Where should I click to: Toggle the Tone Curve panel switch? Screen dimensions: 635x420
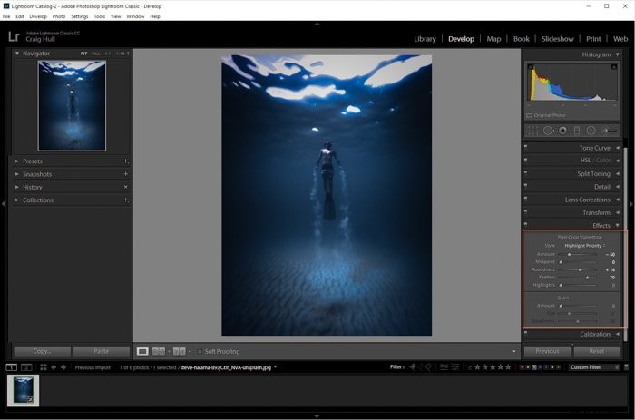(525, 147)
